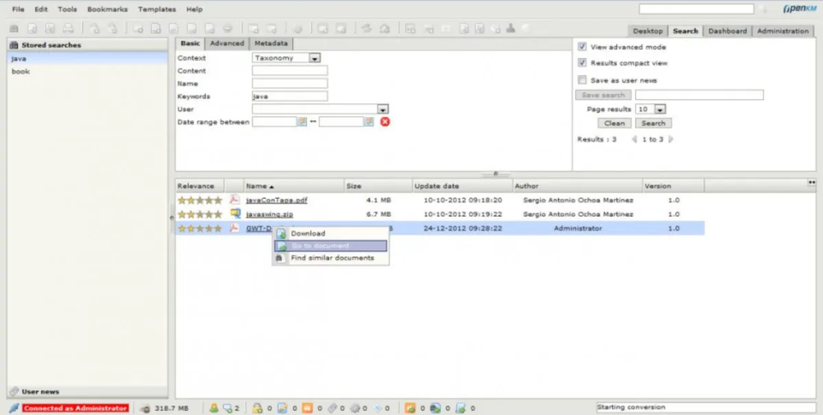Clear date range with red X icon
This screenshot has height=415, width=823.
pyautogui.click(x=385, y=121)
